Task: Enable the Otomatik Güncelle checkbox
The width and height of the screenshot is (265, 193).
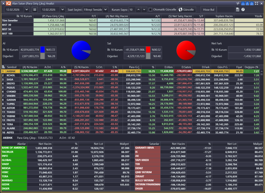Action: pyautogui.click(x=150, y=10)
